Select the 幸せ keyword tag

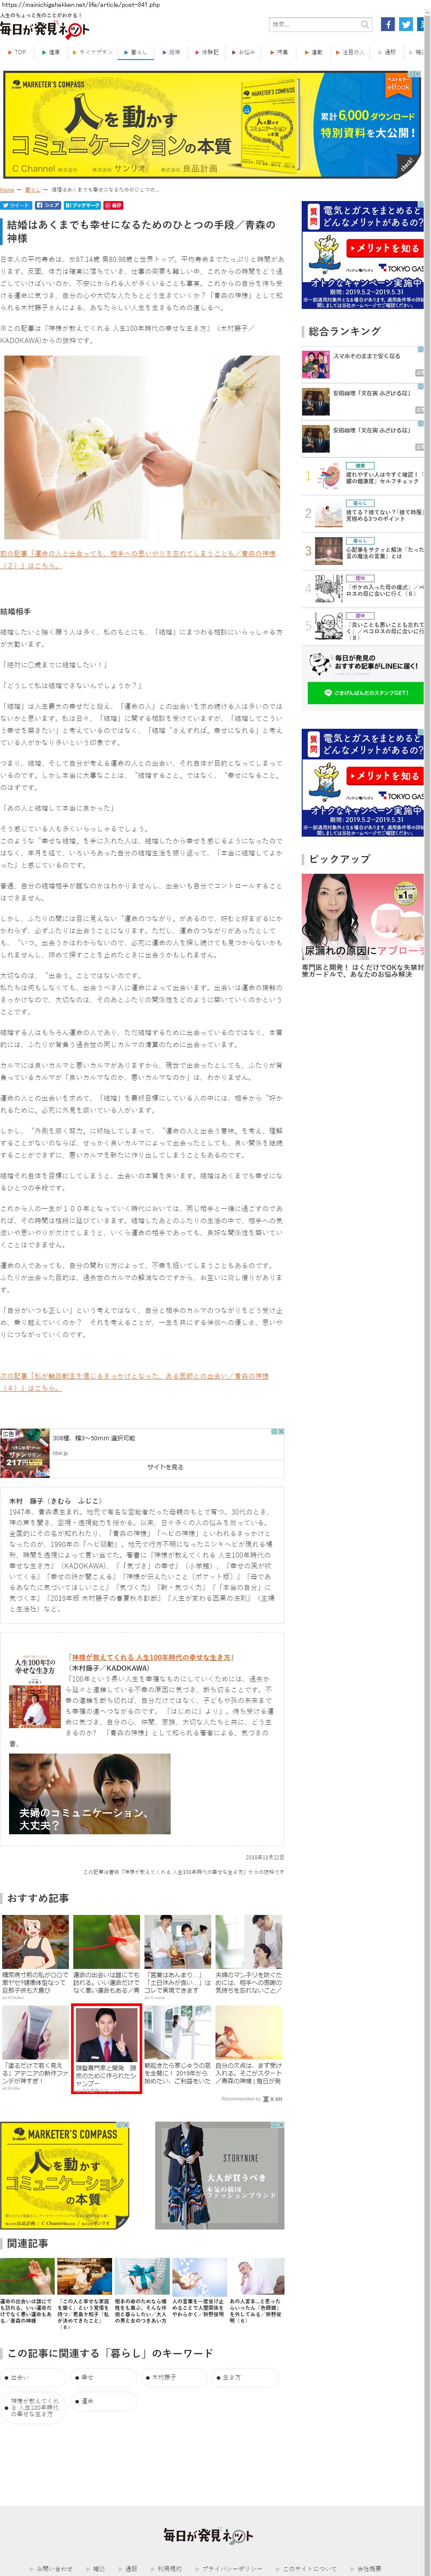click(x=104, y=2377)
